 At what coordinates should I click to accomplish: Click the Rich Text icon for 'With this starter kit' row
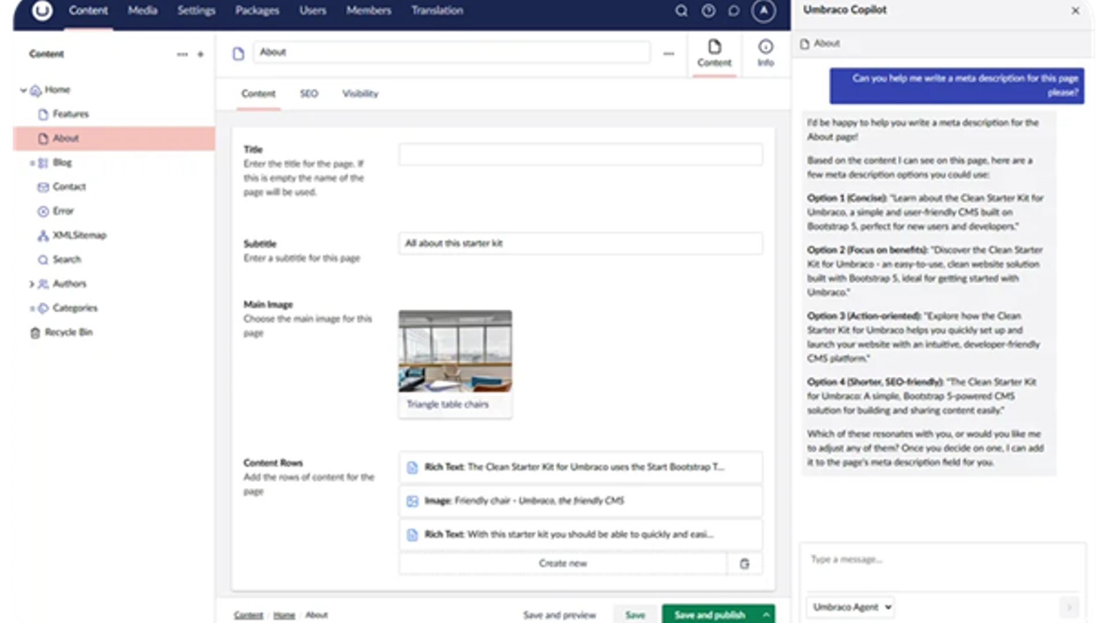coord(412,535)
